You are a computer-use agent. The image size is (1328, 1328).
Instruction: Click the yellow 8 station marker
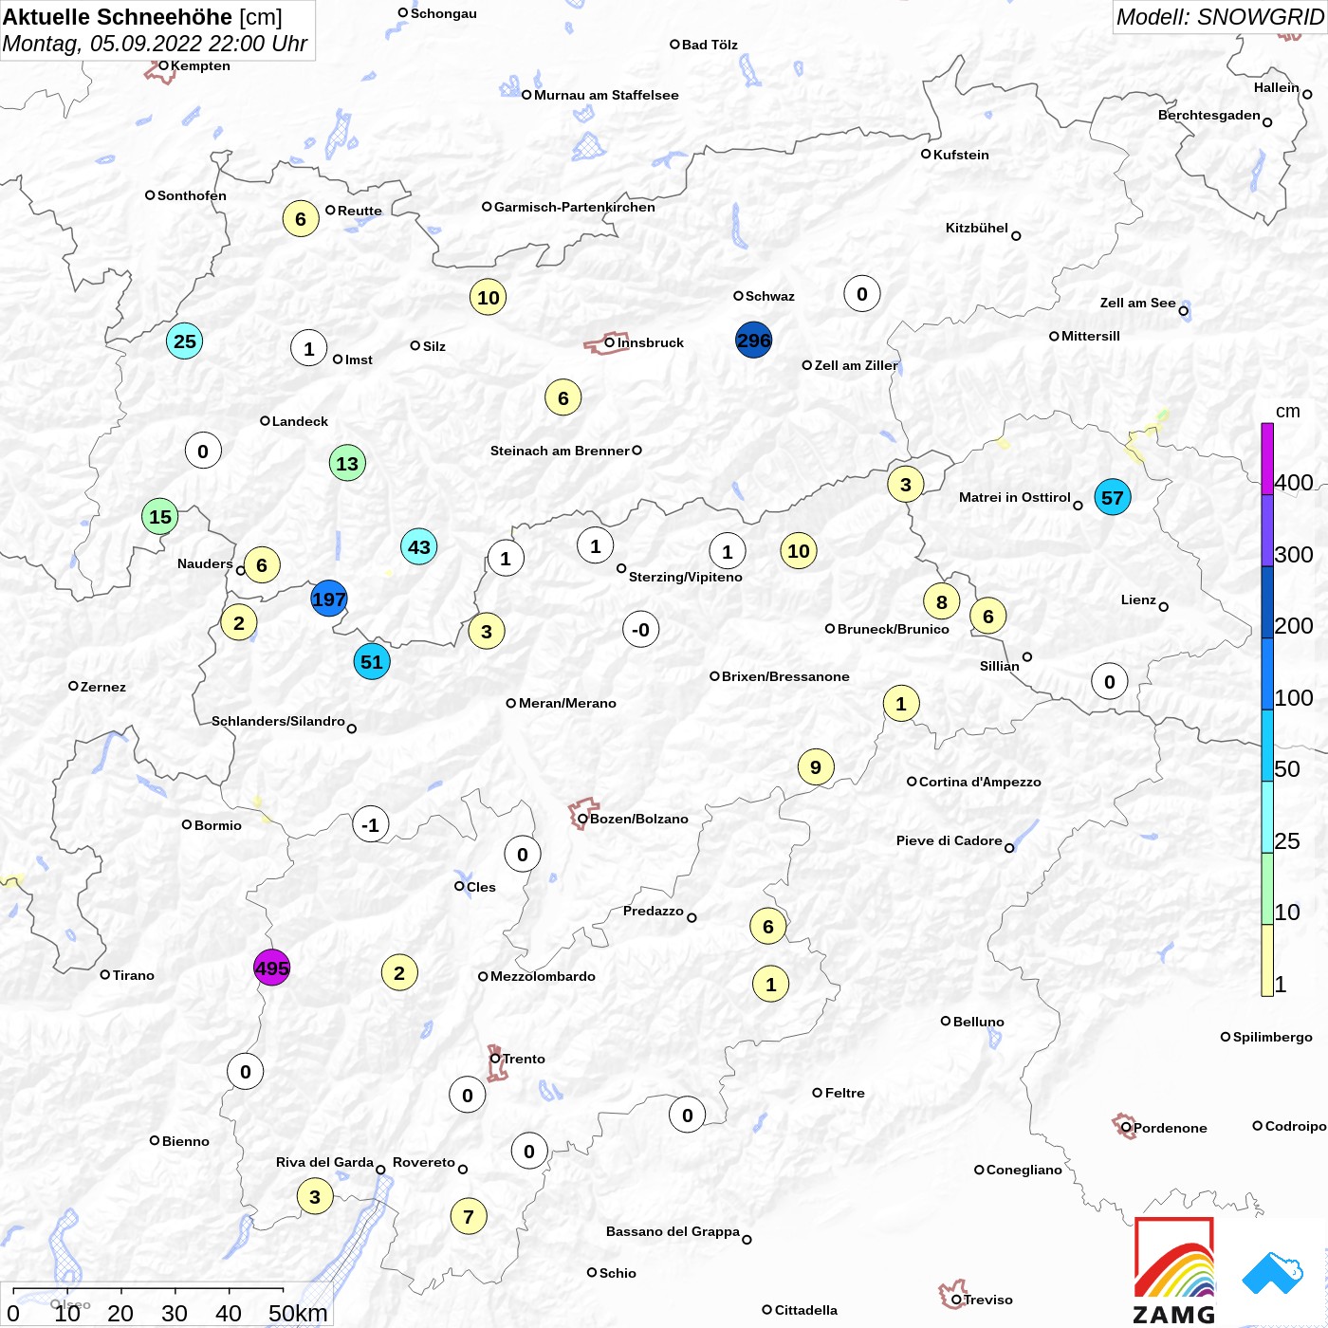tap(942, 601)
